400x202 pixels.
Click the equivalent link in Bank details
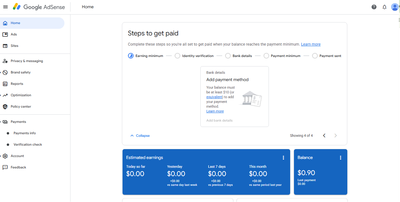(214, 97)
